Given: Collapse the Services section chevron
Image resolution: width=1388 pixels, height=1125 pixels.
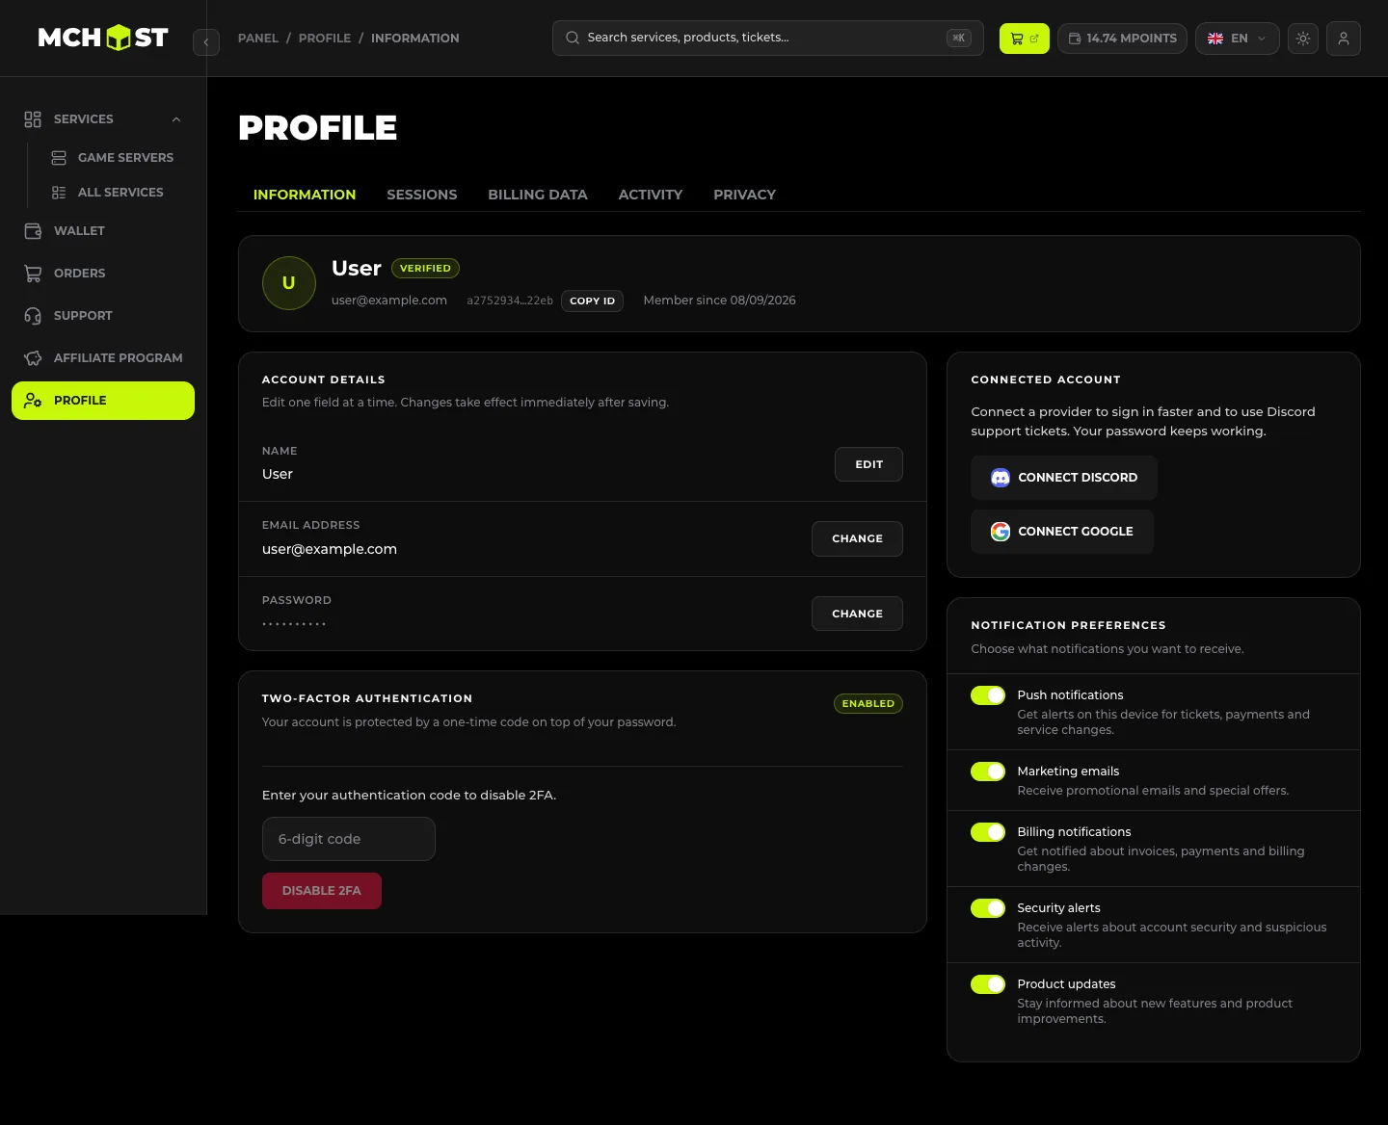Looking at the screenshot, I should tap(176, 119).
